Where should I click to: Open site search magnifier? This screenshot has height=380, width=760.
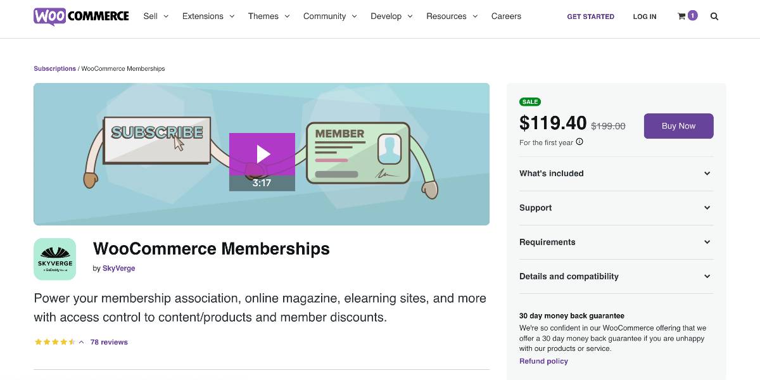(x=714, y=16)
